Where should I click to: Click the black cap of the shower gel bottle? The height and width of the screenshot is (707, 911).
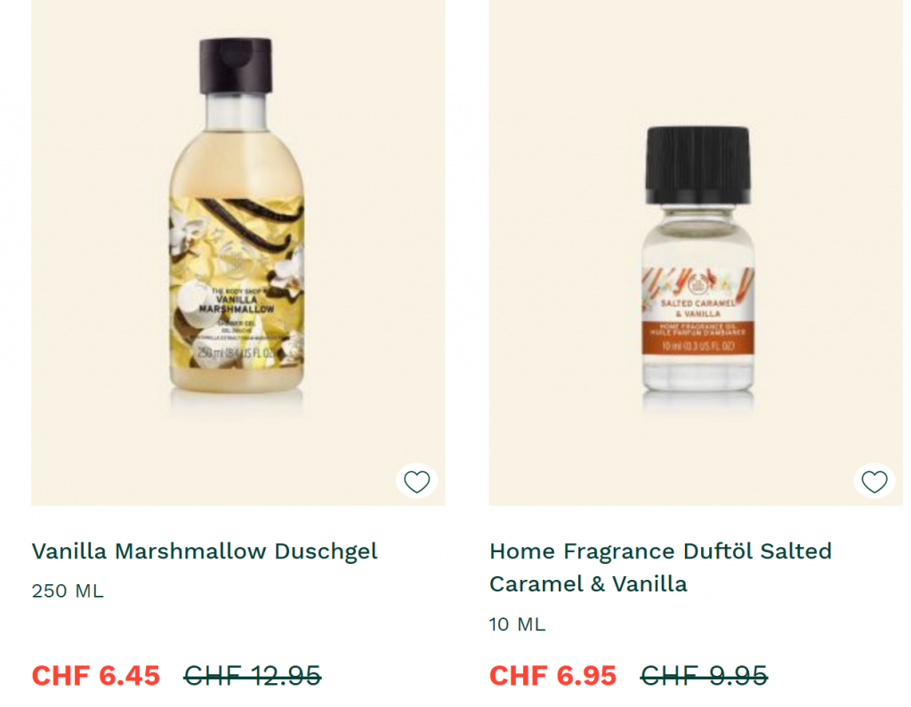pos(236,66)
